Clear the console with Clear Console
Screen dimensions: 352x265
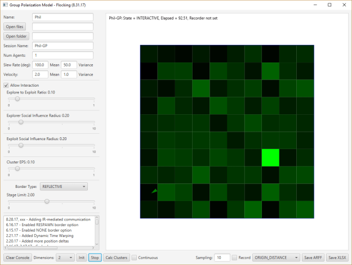pos(18,257)
